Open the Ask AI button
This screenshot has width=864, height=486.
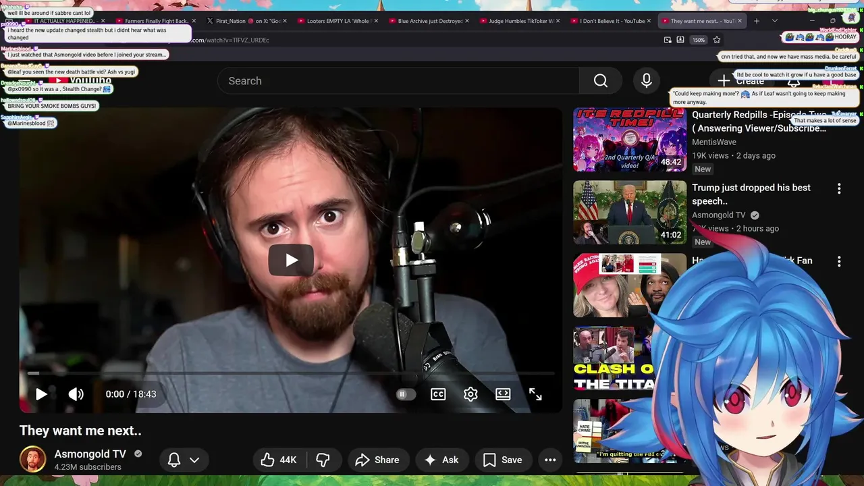click(441, 460)
